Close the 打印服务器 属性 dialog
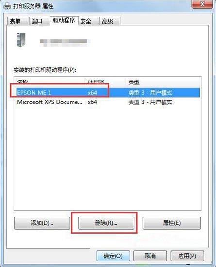Screen dimensions: 216x267 (202, 4)
